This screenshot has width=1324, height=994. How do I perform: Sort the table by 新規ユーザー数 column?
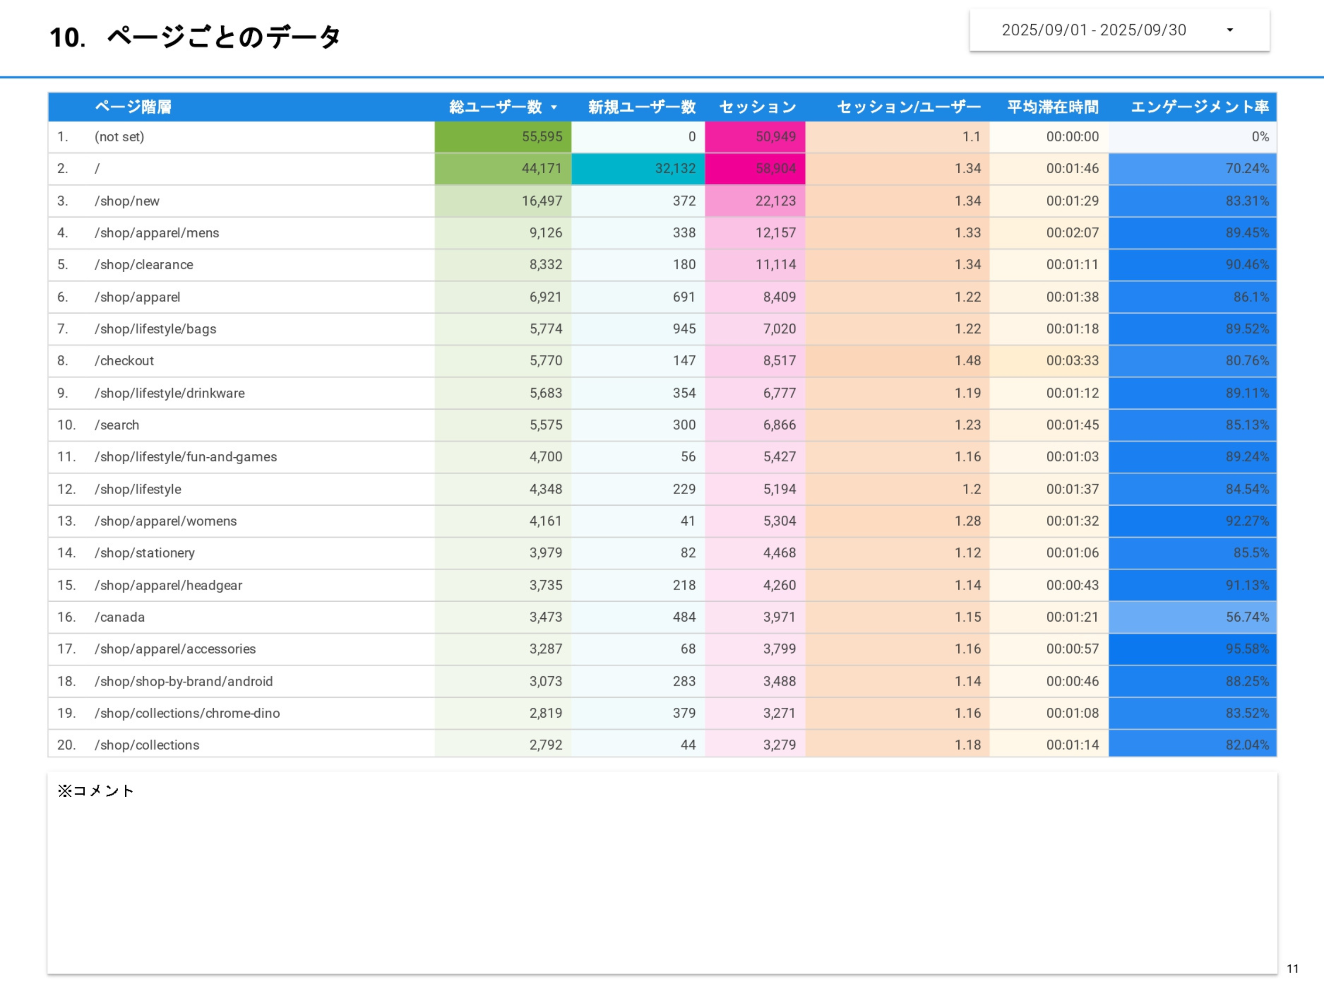tap(641, 108)
